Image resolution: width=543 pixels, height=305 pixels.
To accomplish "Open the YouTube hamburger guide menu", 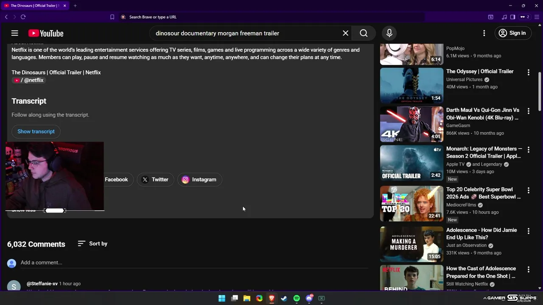I will pos(15,33).
